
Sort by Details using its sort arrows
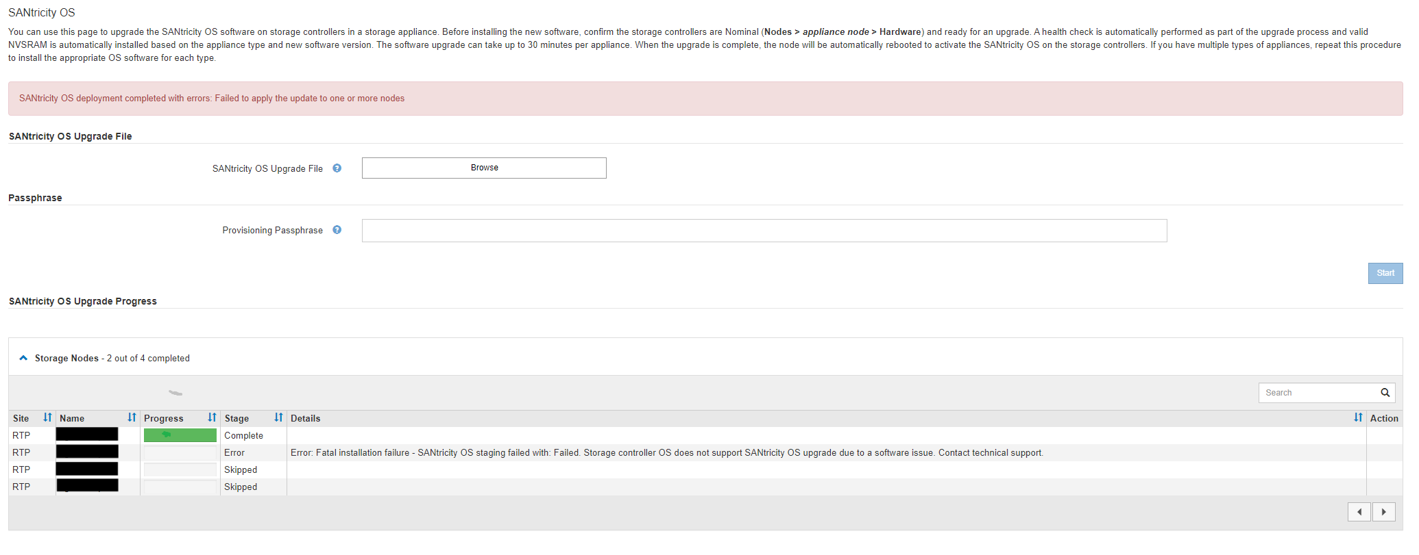(1357, 417)
